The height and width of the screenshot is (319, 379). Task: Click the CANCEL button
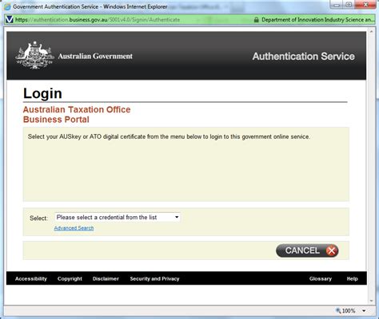(307, 250)
